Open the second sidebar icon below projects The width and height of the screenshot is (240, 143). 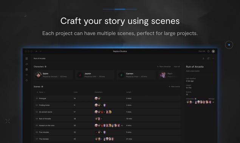[26, 64]
